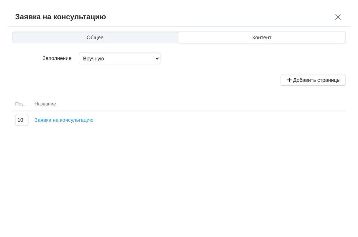Click the position field containing 10
358x237 pixels.
[x=22, y=120]
